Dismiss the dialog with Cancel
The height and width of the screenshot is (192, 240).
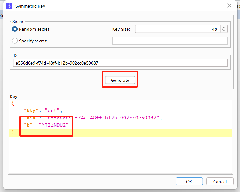pyautogui.click(x=220, y=182)
